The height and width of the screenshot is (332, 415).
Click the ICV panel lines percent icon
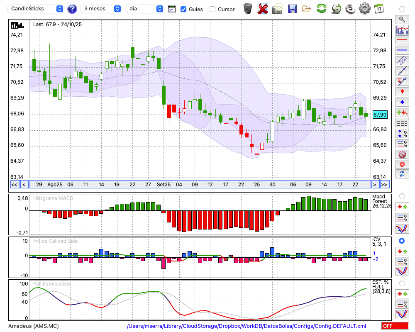coord(402,261)
